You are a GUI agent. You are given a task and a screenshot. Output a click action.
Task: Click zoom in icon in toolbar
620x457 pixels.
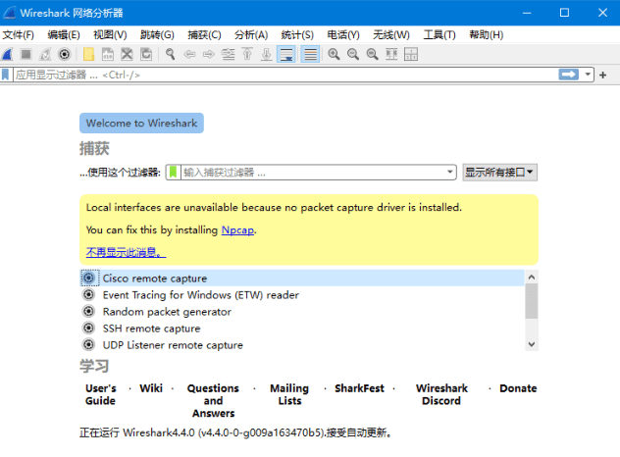click(x=335, y=54)
